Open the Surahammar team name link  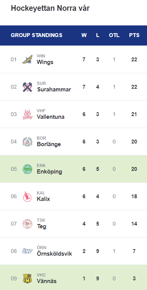(x=54, y=89)
